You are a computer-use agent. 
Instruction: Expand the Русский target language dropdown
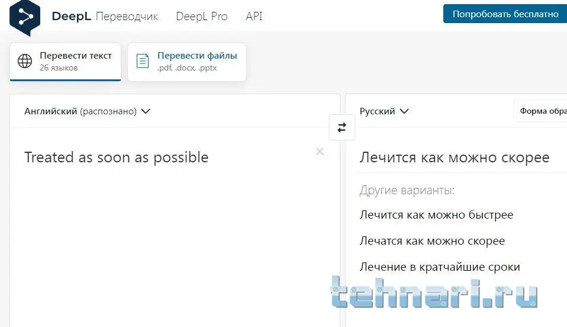[x=384, y=111]
